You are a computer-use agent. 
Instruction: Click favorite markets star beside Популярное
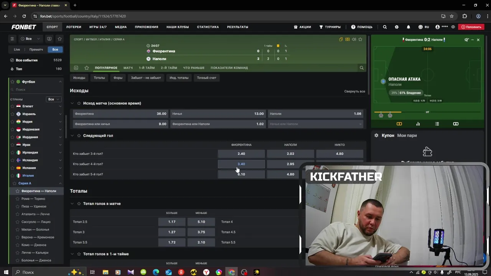[87, 68]
